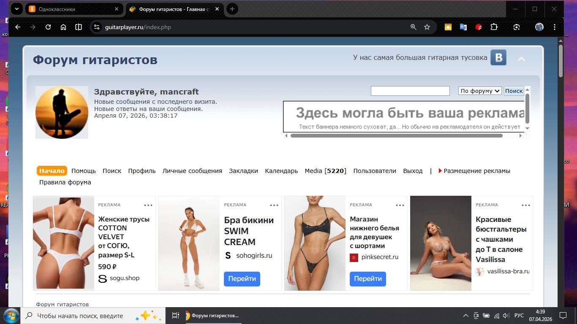This screenshot has width=577, height=324.
Task: Open the Media [5220] section
Action: click(326, 171)
